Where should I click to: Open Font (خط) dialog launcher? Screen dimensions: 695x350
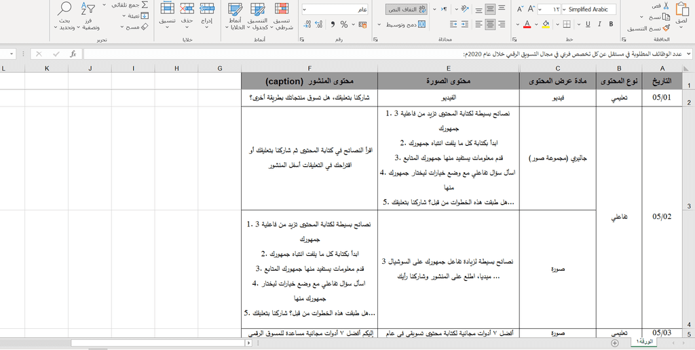(514, 39)
